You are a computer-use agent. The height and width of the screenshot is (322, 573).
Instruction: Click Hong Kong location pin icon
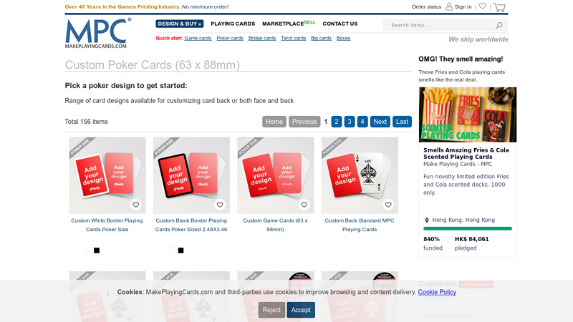tap(426, 220)
